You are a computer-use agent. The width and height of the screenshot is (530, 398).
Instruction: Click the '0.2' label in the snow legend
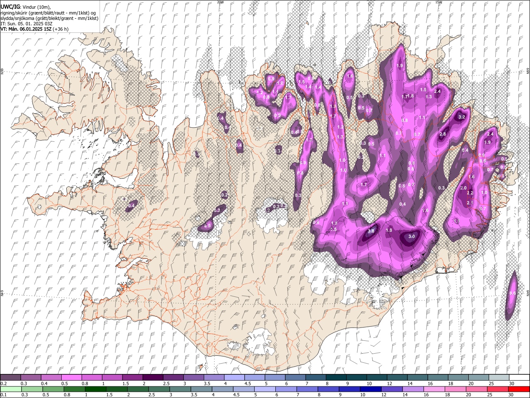point(4,383)
